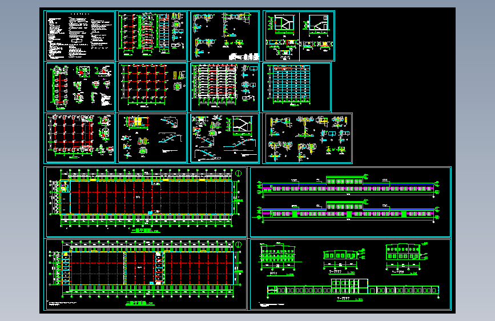495x321 pixels.
Task: Click the circled number marker on upper floor plan
Action: pos(238,173)
